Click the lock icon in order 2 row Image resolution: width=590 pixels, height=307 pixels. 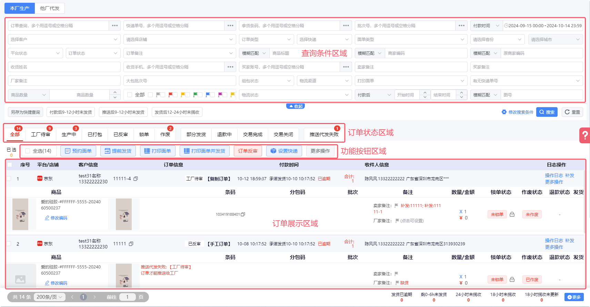point(512,279)
